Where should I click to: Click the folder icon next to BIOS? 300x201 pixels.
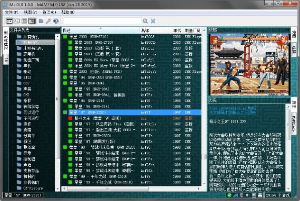point(19,77)
